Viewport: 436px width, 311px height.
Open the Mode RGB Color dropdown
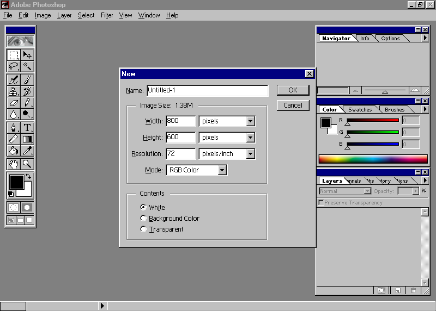(222, 170)
